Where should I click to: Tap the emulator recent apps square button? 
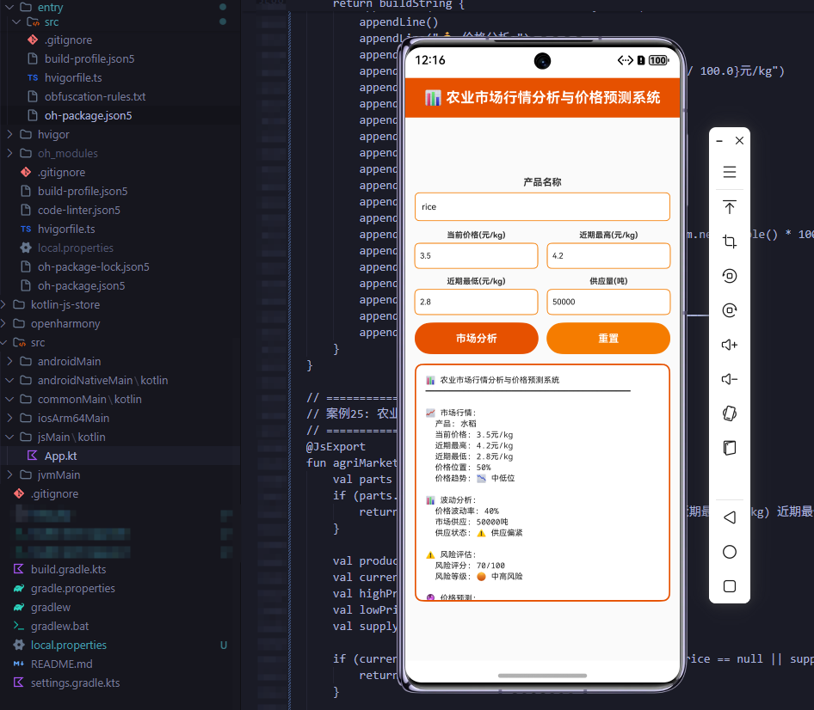click(730, 586)
